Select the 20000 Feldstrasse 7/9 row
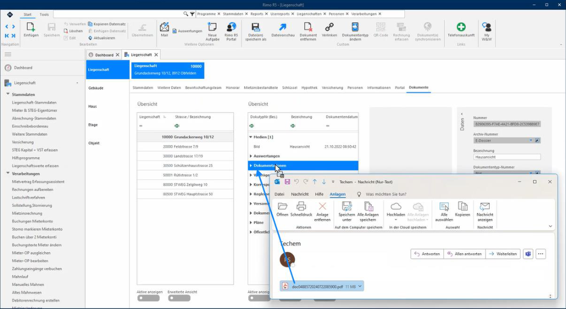The image size is (566, 309). coord(185,147)
